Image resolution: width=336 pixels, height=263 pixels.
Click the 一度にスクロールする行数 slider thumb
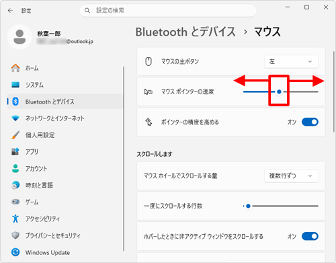pyautogui.click(x=248, y=206)
